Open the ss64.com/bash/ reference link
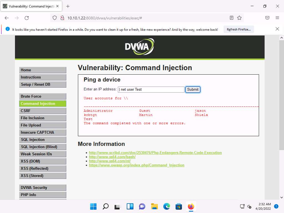 [112, 157]
